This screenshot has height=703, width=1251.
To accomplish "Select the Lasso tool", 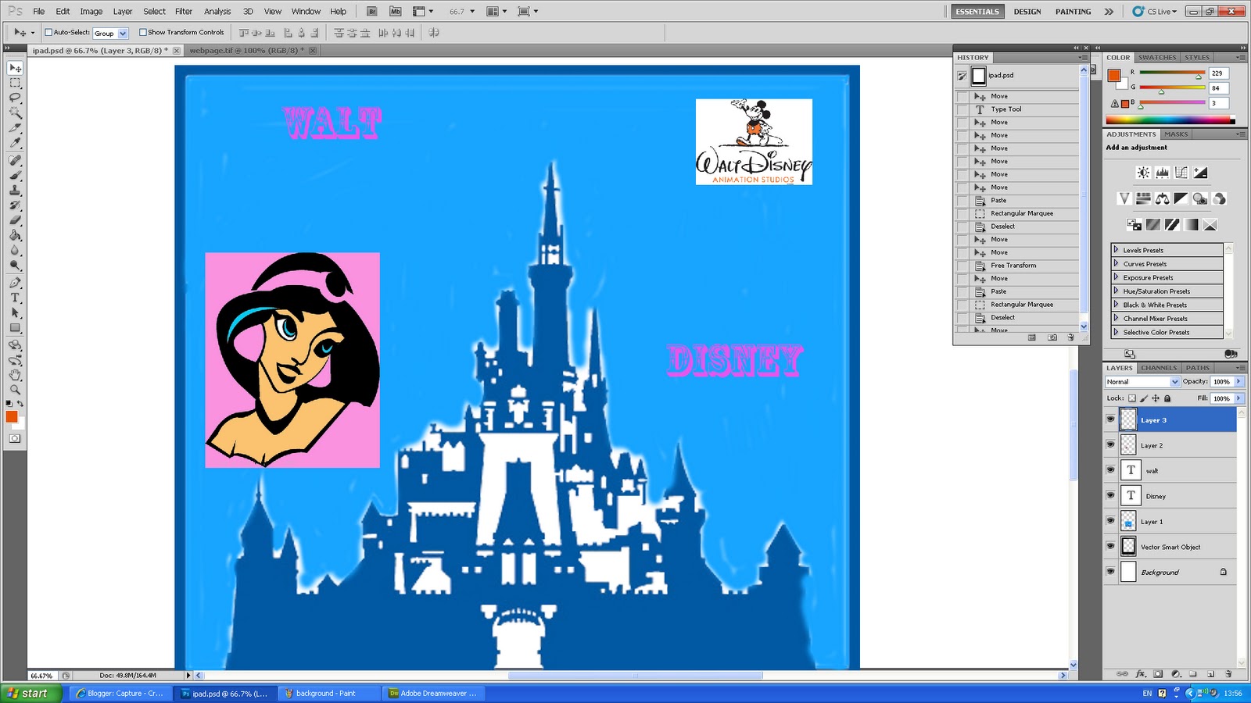I will [x=15, y=98].
